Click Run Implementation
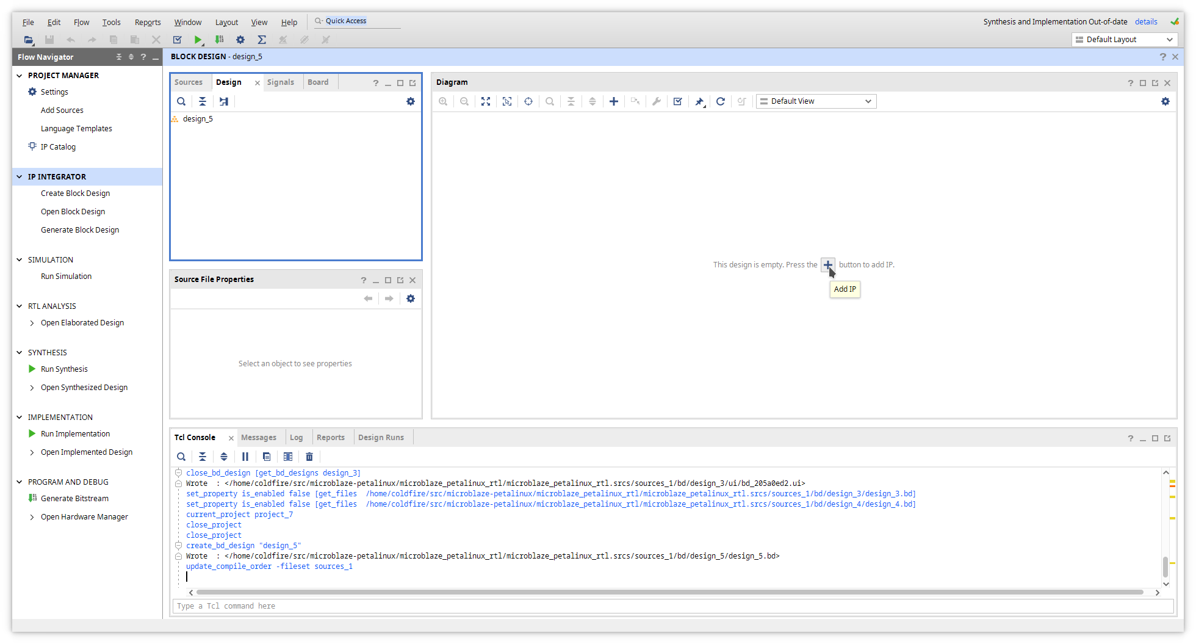 pos(75,434)
